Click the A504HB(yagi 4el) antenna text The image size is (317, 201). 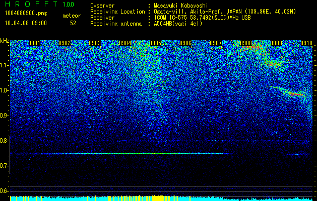178,24
